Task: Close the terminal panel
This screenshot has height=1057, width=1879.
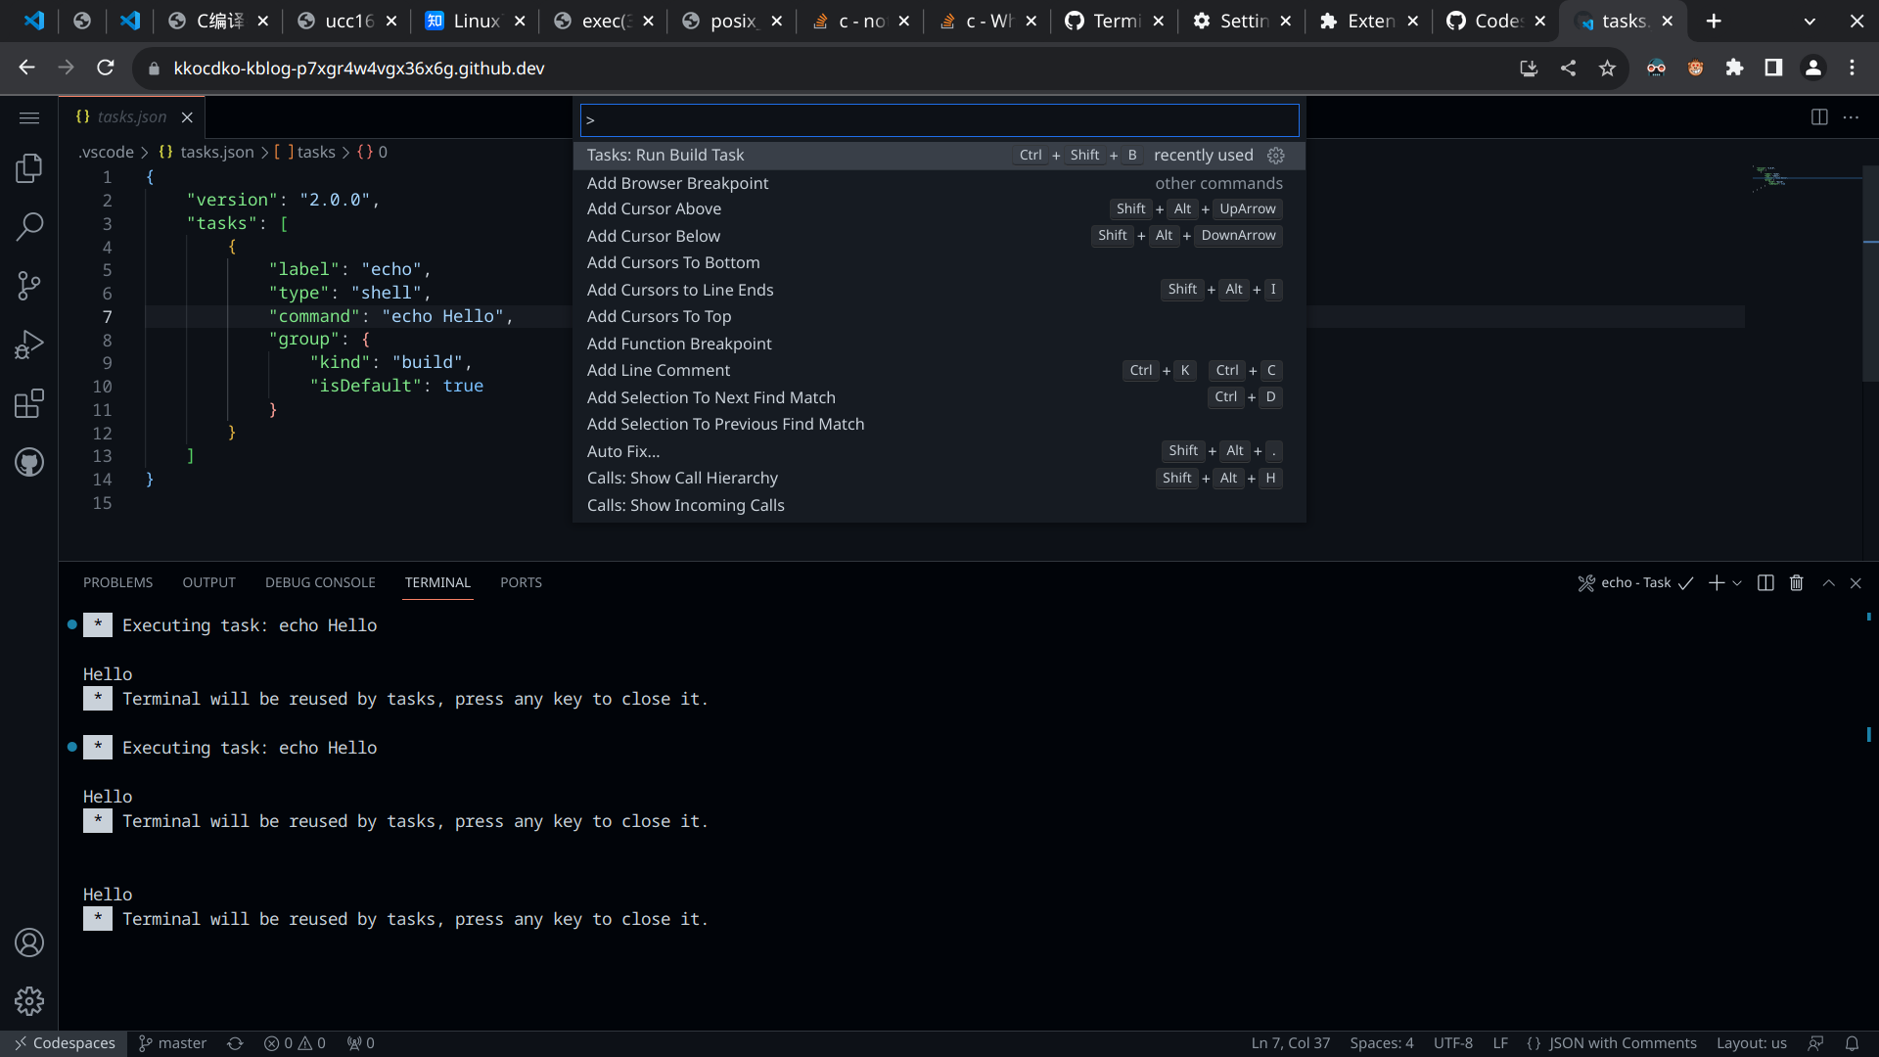Action: pos(1856,582)
